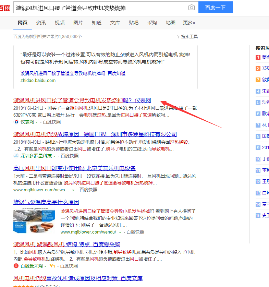Click hot search rank 11 badge
The width and height of the screenshot is (269, 287).
pyautogui.click(x=258, y=170)
